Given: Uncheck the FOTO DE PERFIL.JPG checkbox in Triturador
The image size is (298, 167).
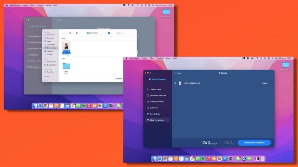Looking at the screenshot, I should (175, 83).
